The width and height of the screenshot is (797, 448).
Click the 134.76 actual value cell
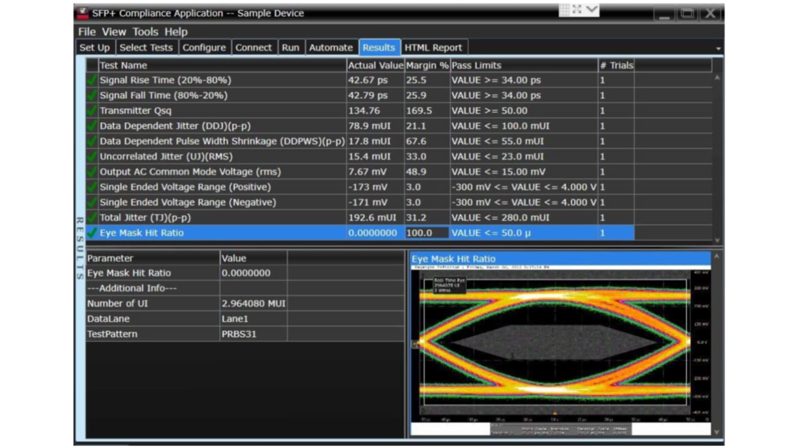click(375, 111)
